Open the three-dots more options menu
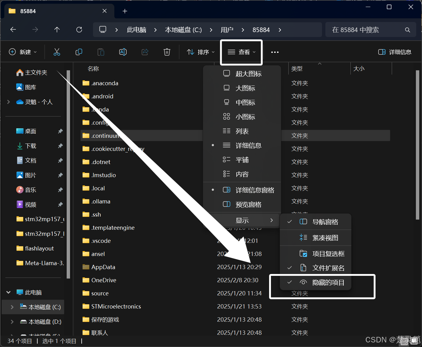Viewport: 422px width, 347px height. point(275,52)
